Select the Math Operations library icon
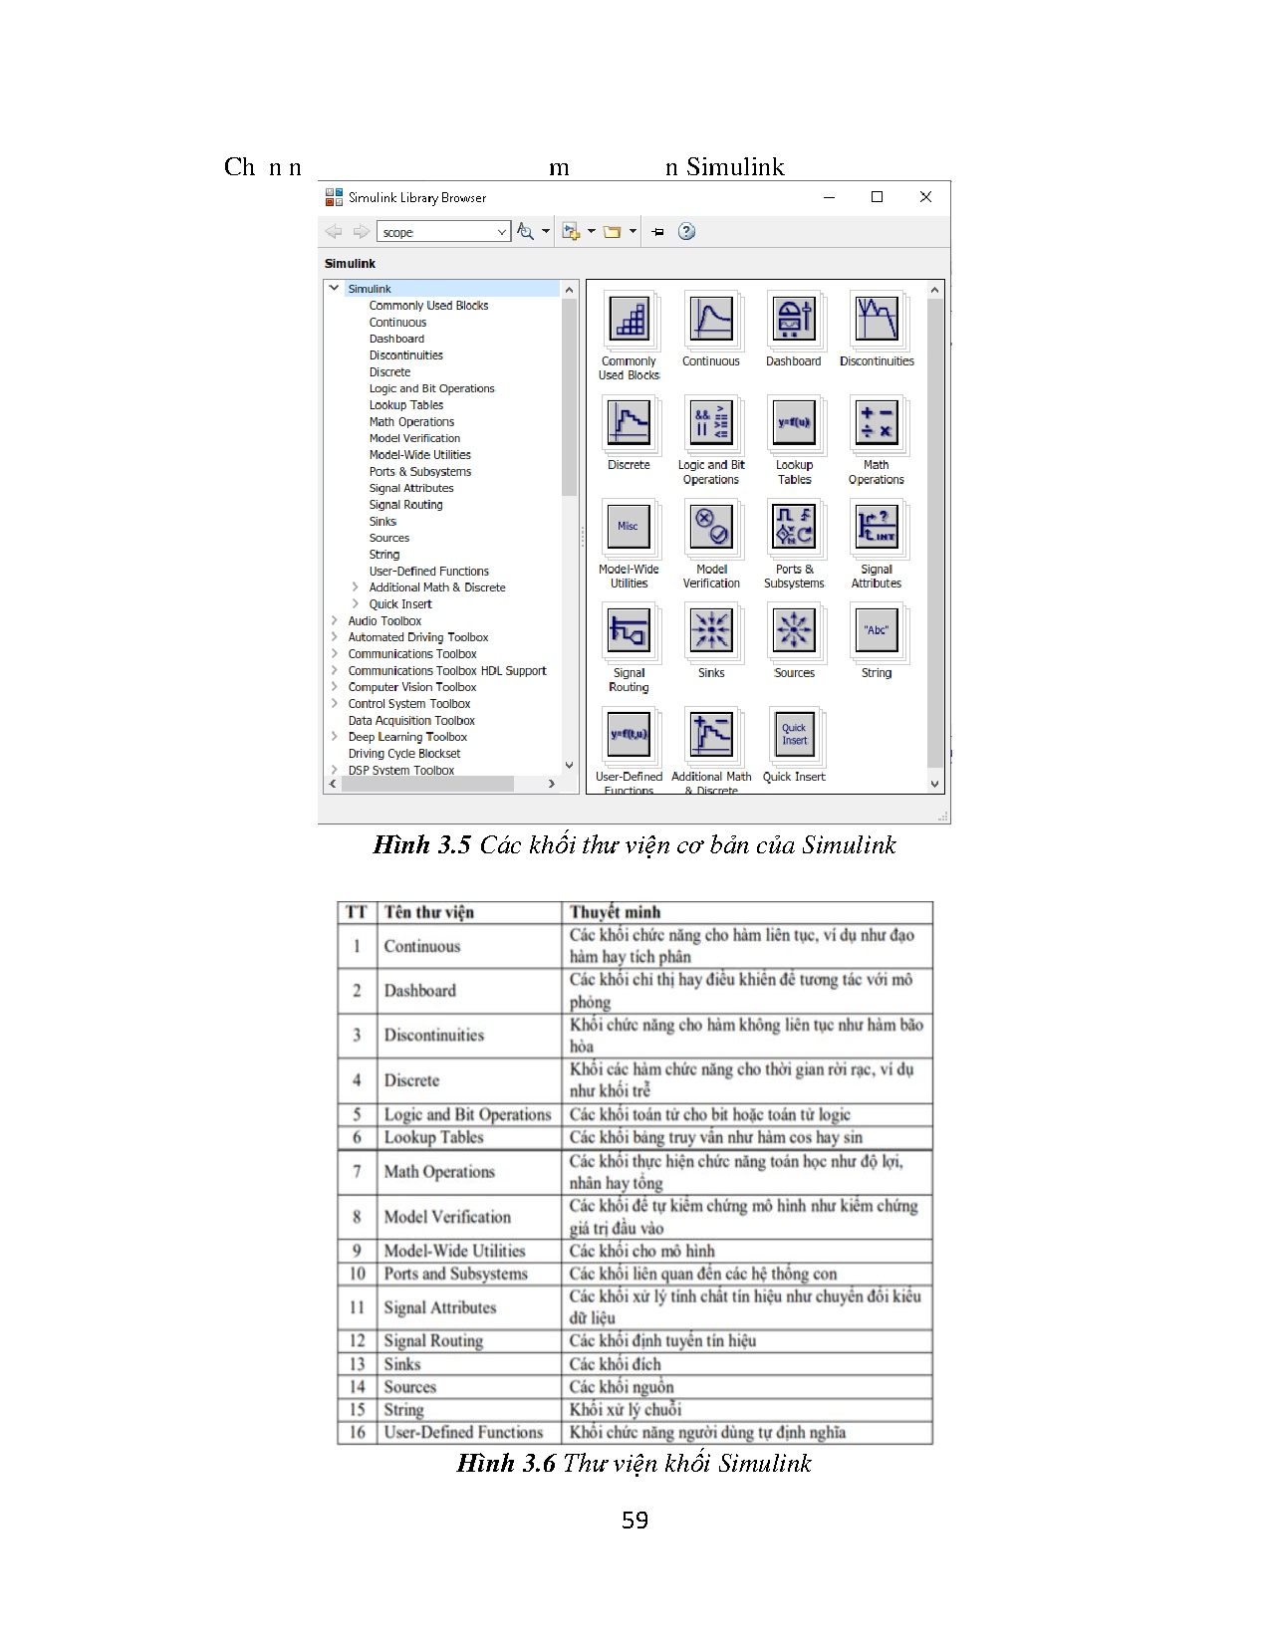Viewport: 1270px width, 1643px height. tap(877, 423)
